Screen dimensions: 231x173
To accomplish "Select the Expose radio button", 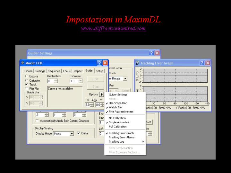I will coord(27,76).
